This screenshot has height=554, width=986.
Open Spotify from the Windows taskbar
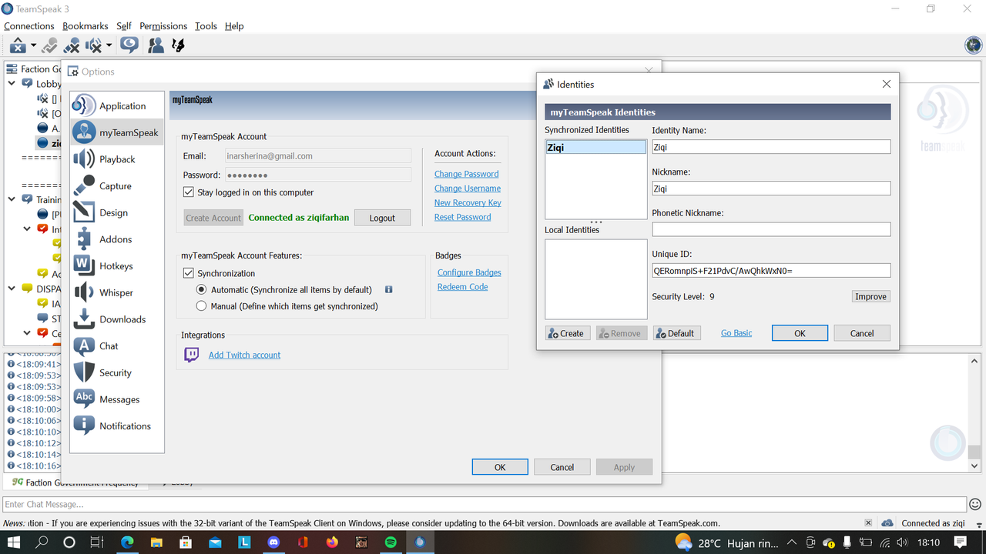[x=391, y=542]
